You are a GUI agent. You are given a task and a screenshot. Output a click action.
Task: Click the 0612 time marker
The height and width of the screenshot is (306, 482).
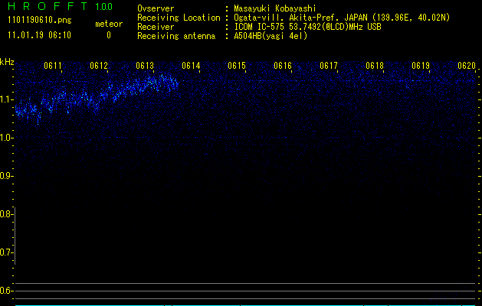(99, 66)
